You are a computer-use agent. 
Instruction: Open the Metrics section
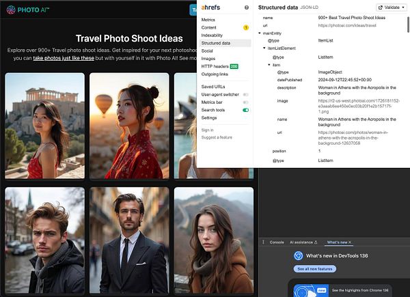coord(208,20)
